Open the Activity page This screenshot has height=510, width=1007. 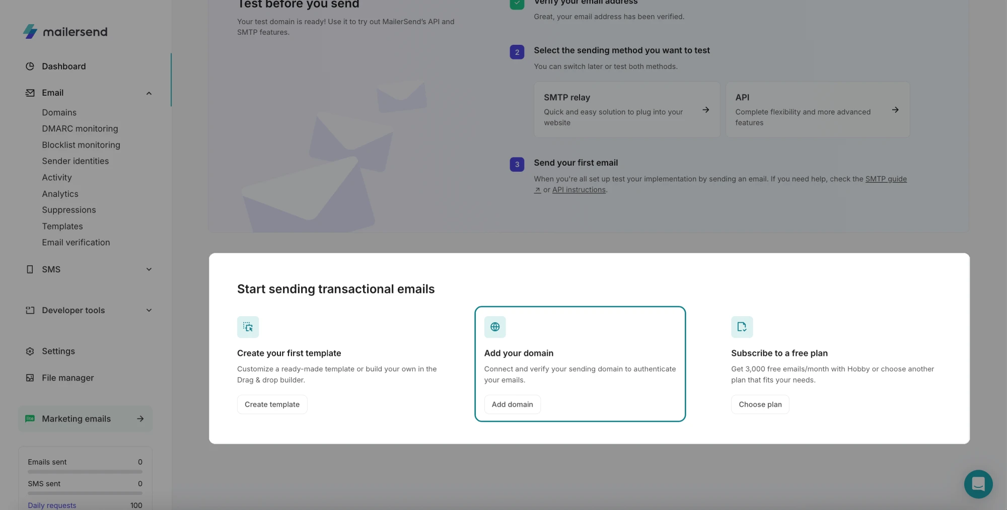tap(57, 177)
